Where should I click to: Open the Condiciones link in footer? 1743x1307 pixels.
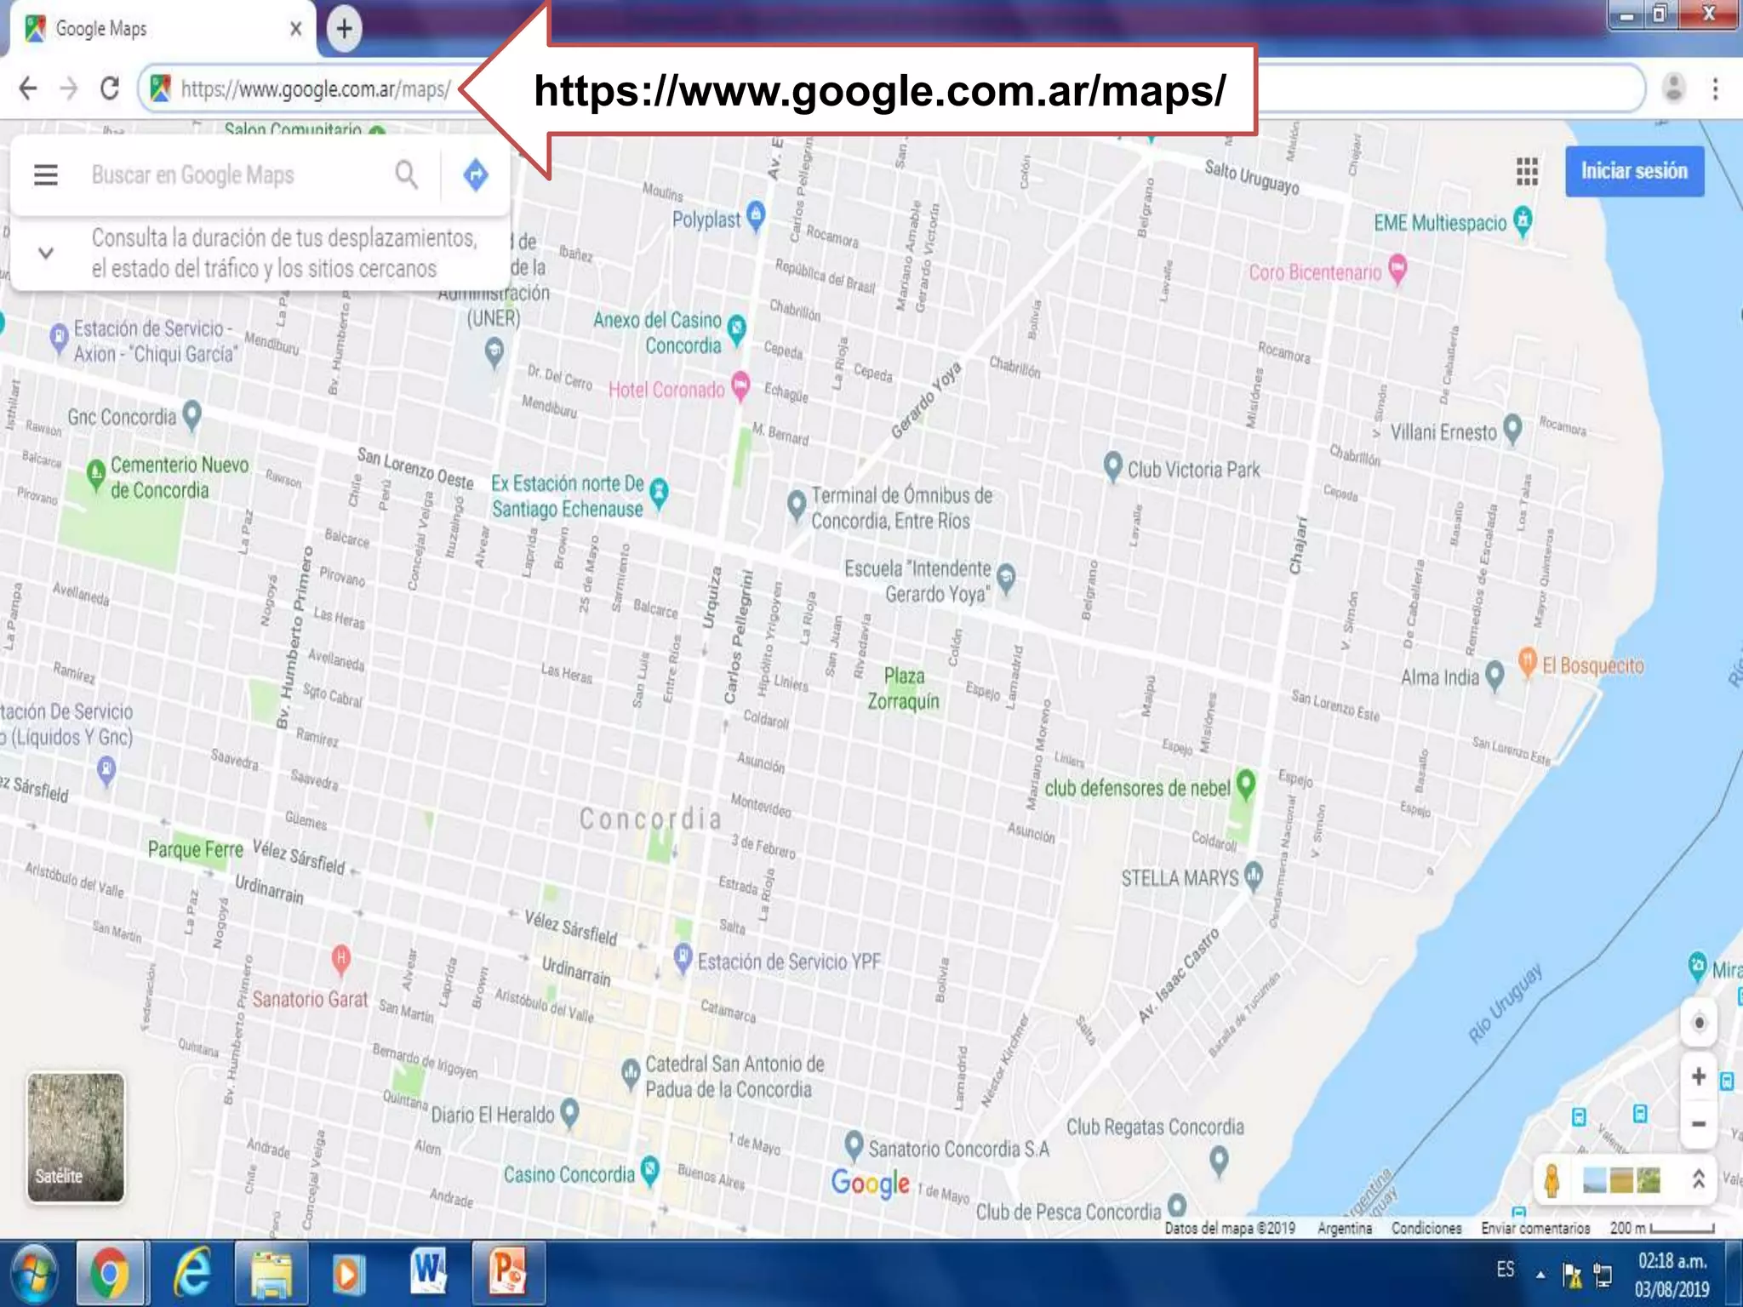point(1426,1228)
